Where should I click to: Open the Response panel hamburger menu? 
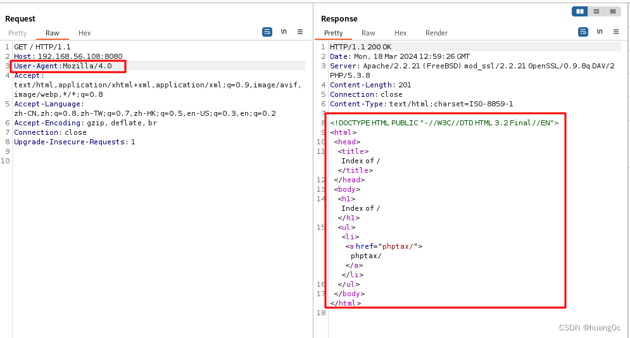(x=616, y=31)
